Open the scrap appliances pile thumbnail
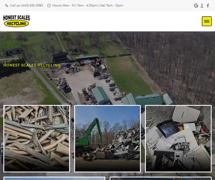This screenshot has width=215, height=180. coord(178,138)
